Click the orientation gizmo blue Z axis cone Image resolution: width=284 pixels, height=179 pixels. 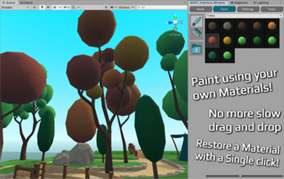tap(170, 22)
